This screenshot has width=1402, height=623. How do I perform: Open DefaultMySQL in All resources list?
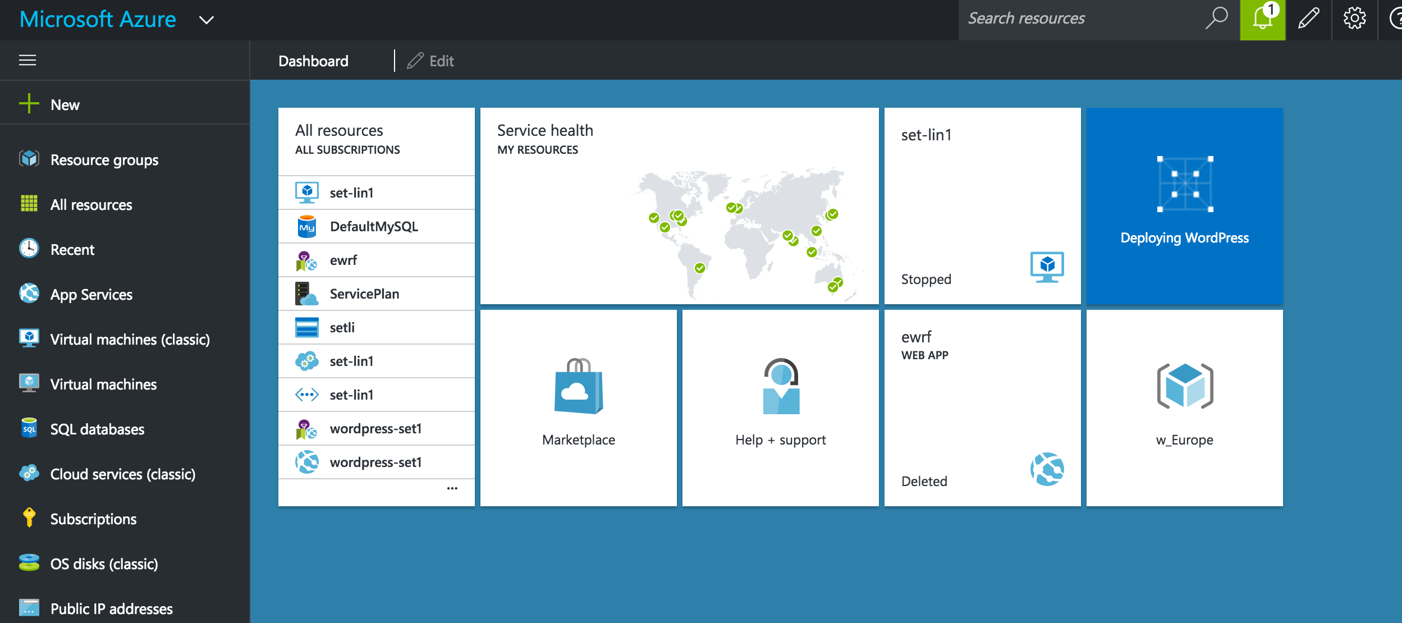pyautogui.click(x=374, y=226)
